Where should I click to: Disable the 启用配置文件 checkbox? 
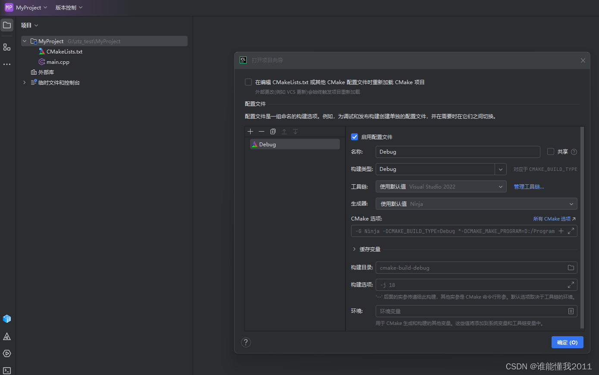354,137
